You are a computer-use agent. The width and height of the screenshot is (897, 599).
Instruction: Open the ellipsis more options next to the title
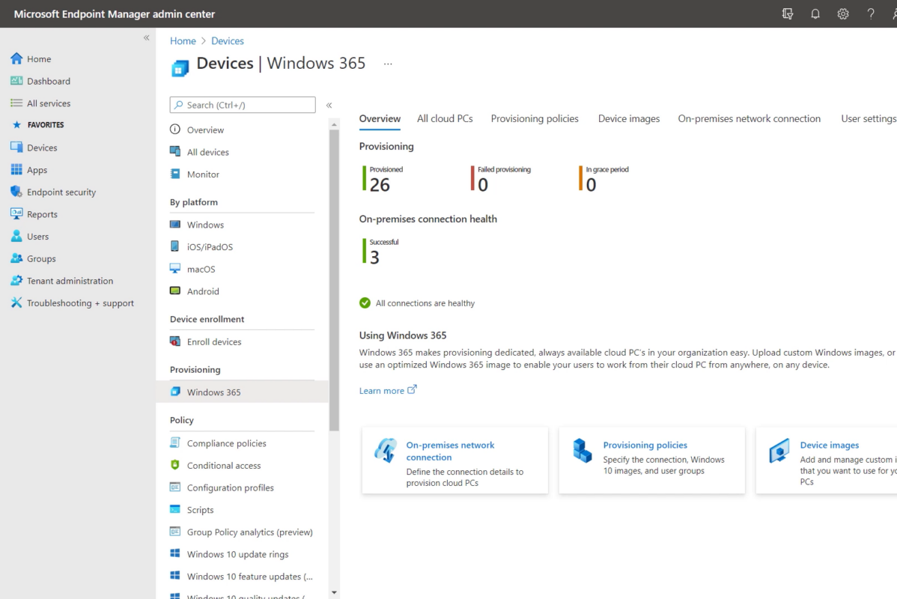(388, 64)
